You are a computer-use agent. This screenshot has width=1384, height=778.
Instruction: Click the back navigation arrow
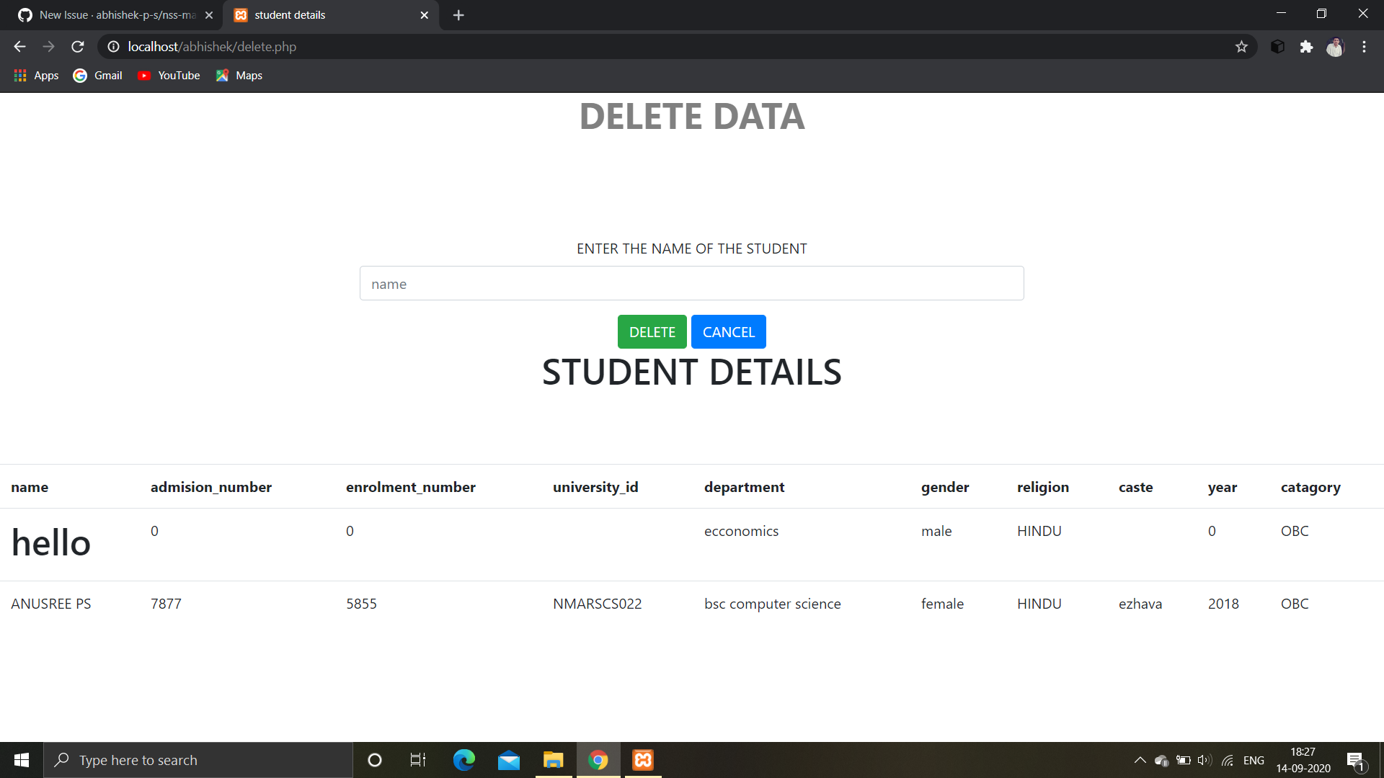click(19, 46)
